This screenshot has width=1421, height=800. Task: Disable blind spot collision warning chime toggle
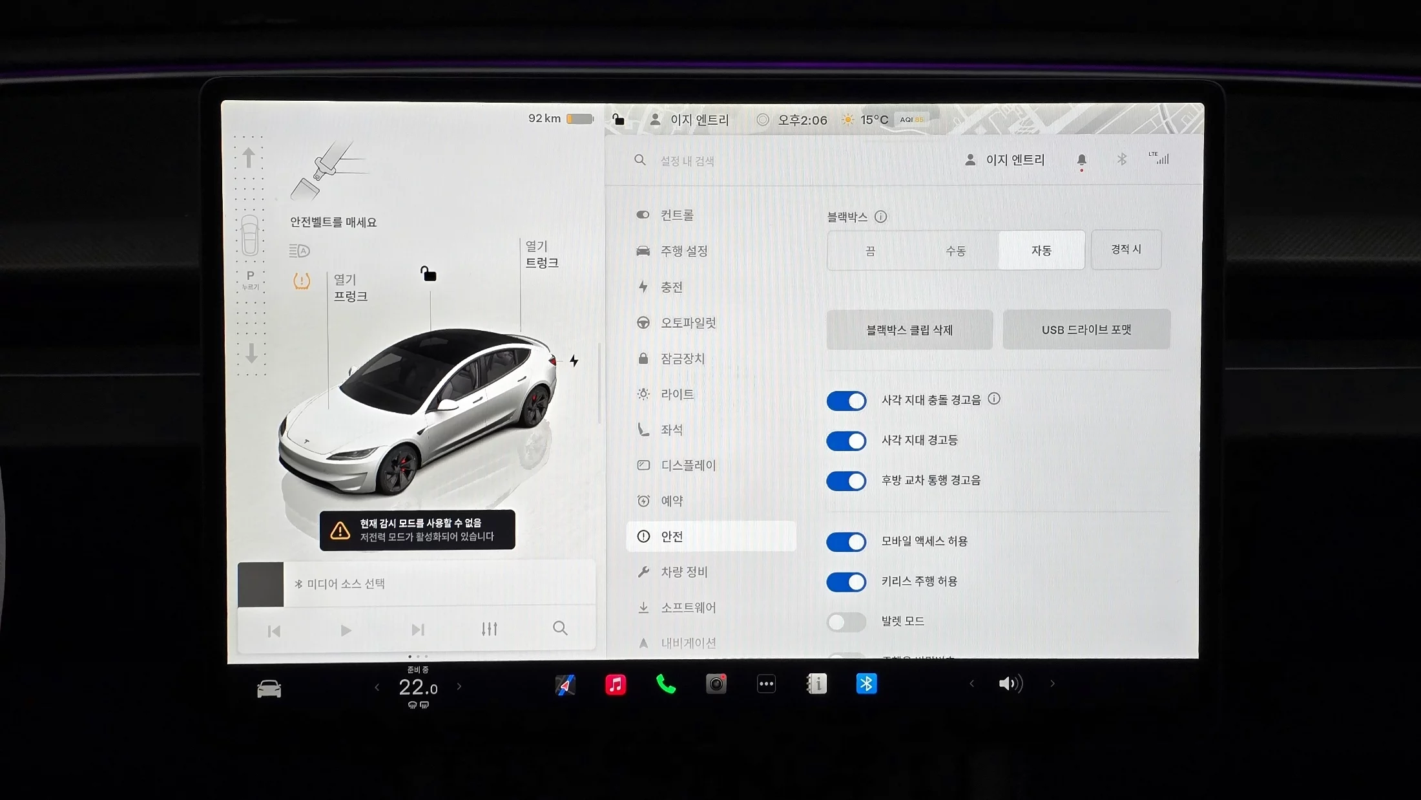point(846,401)
